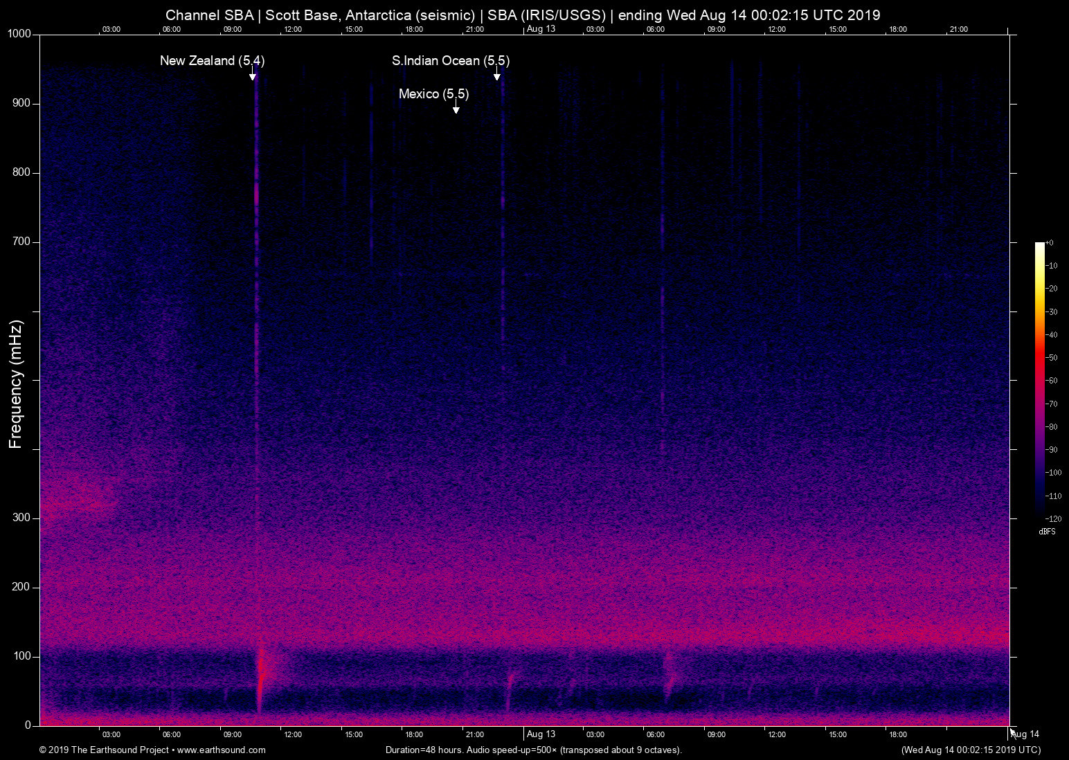
Task: Select the Mexico (5.5) event label
Action: (x=433, y=94)
